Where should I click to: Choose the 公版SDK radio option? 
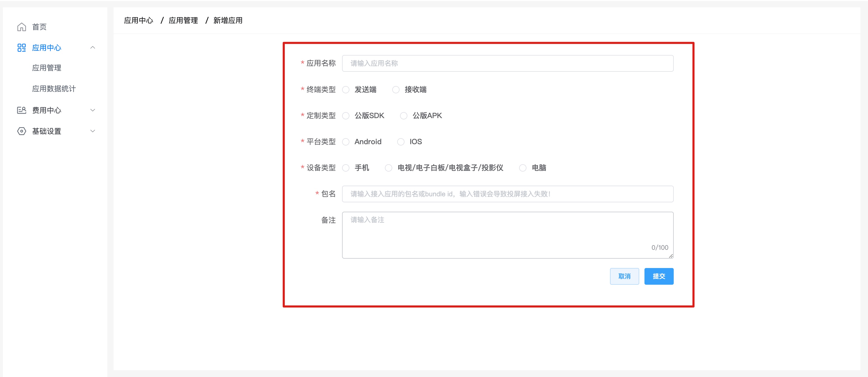point(346,116)
